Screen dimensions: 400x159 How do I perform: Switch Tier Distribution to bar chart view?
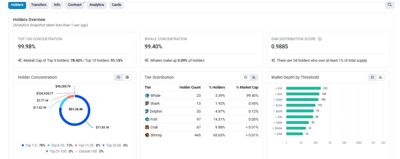click(254, 77)
